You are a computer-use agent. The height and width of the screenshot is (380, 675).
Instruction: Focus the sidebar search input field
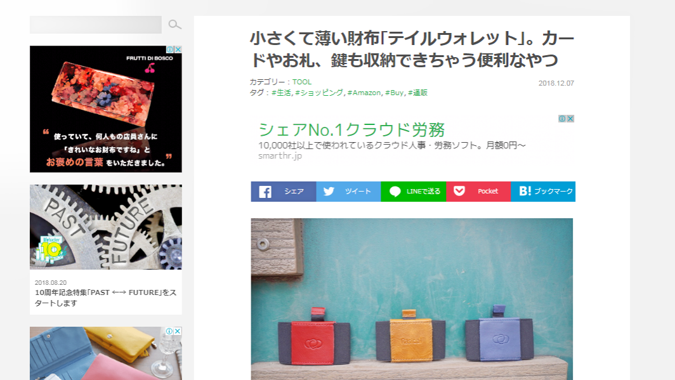click(x=96, y=25)
